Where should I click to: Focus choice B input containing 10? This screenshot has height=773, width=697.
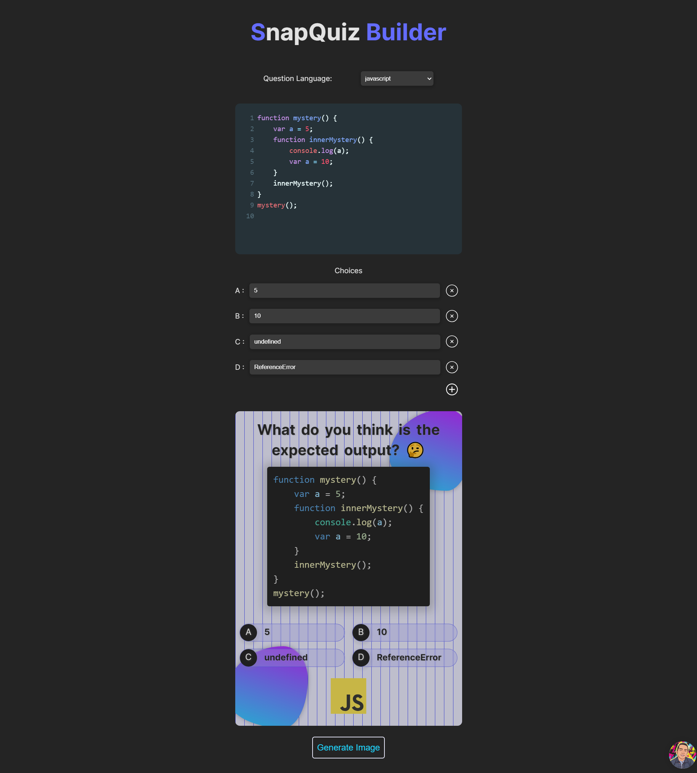click(344, 316)
